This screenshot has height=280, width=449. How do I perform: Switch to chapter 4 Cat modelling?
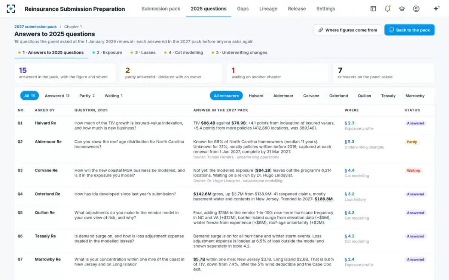(x=183, y=53)
